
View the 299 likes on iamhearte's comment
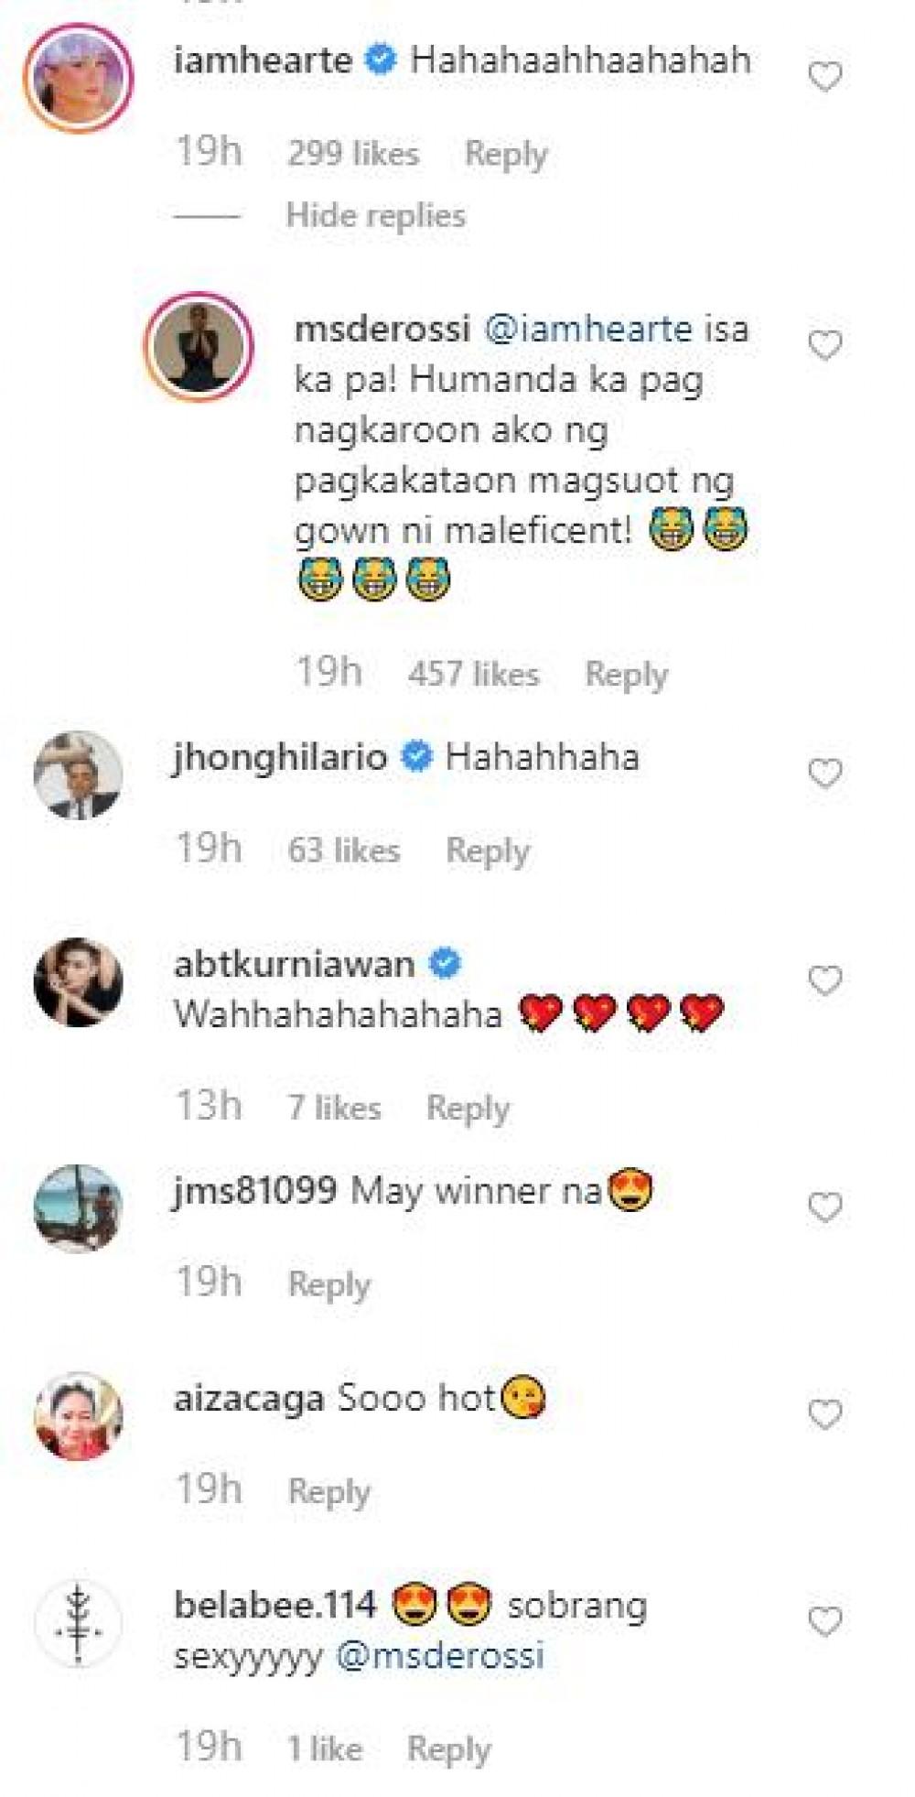(x=353, y=154)
